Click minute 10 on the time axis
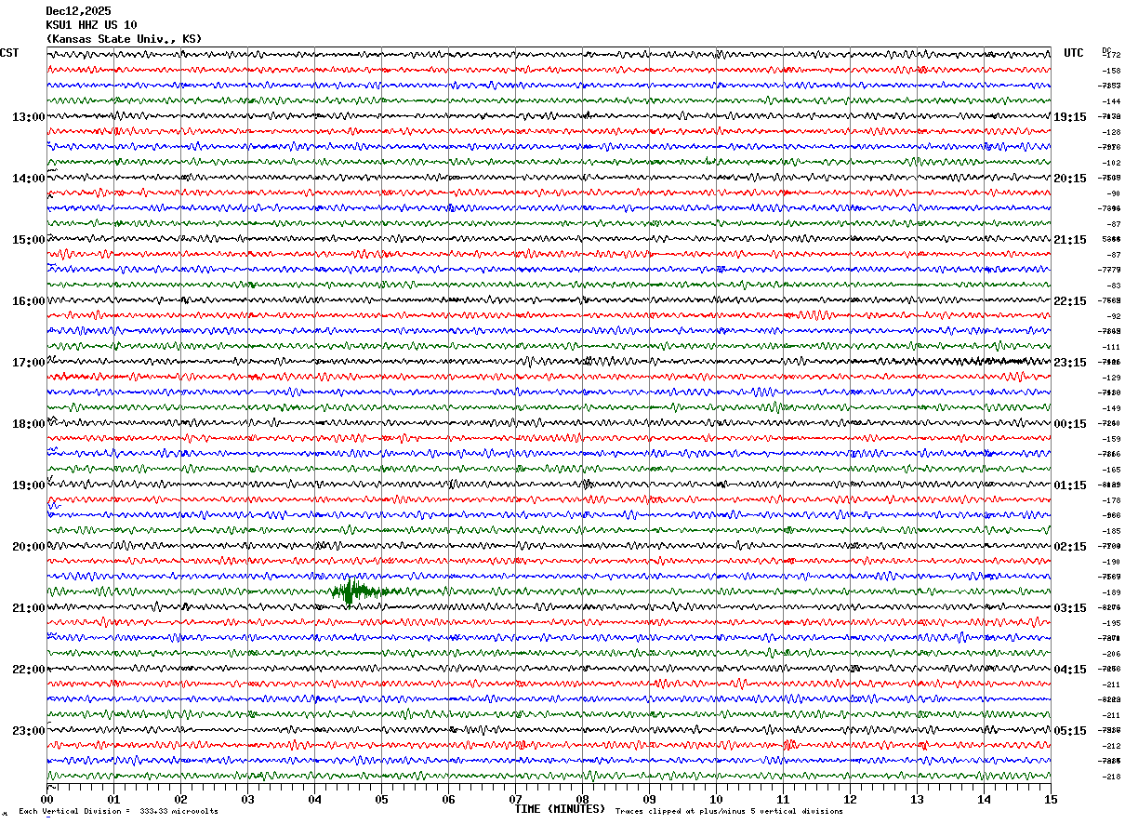1125x824 pixels. click(717, 799)
